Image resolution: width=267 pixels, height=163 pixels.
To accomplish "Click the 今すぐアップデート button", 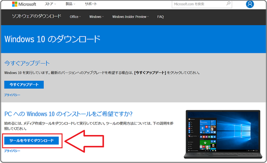I will pos(24,85).
